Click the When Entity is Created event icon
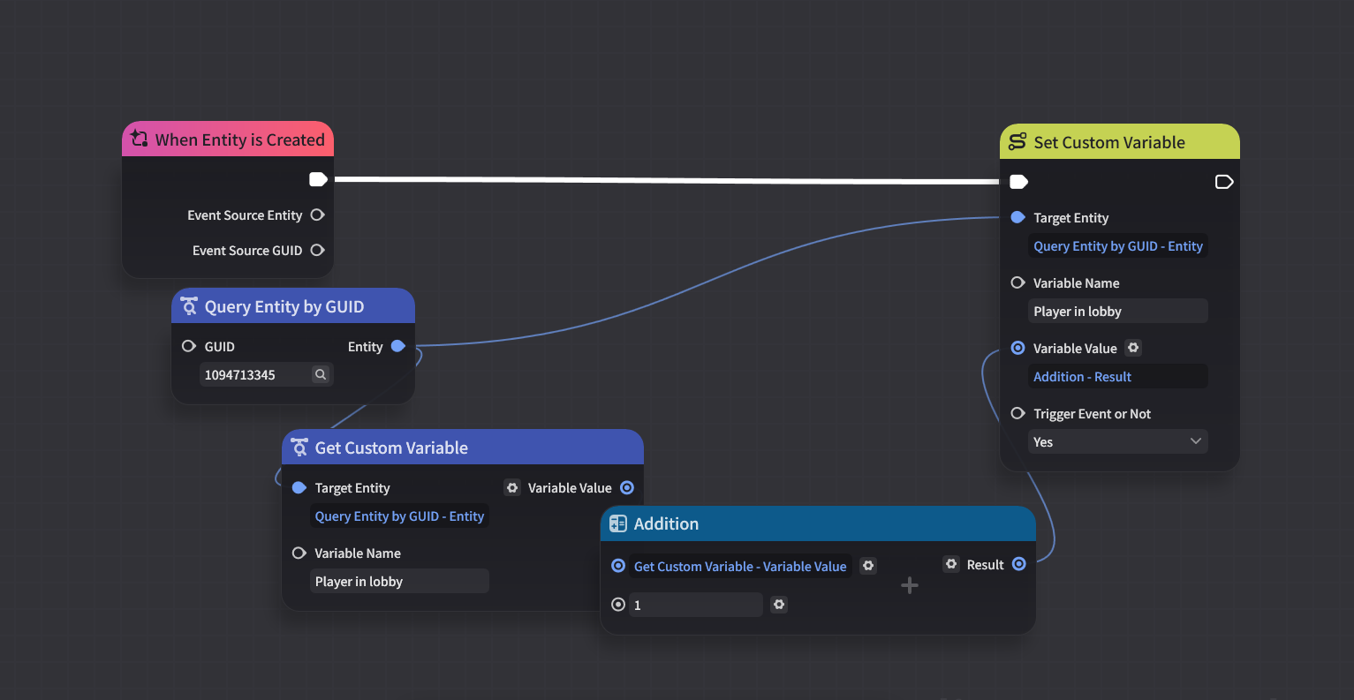1354x700 pixels. coord(139,139)
